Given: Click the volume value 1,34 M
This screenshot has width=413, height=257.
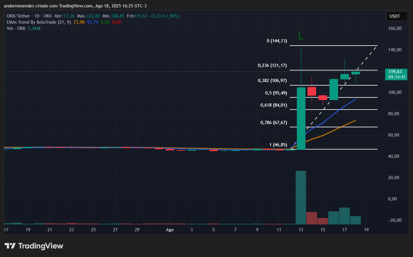Looking at the screenshot, I should (34, 28).
